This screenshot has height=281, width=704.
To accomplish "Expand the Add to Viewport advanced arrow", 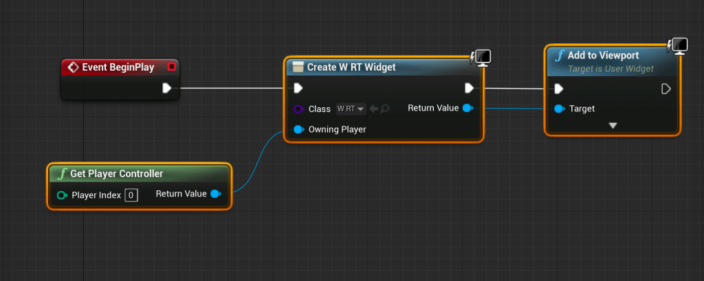I will (613, 126).
